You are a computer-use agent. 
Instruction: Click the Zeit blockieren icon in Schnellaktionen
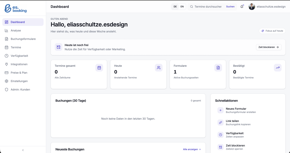click(220, 147)
